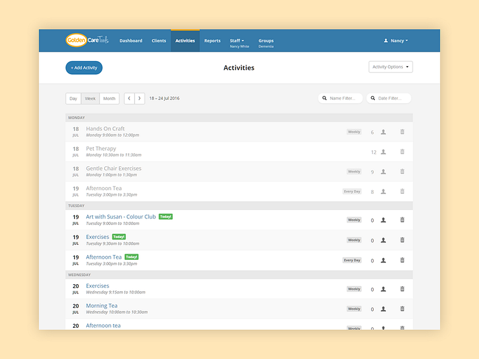Open the Pet Therapy activity
This screenshot has height=359, width=479.
pos(101,148)
